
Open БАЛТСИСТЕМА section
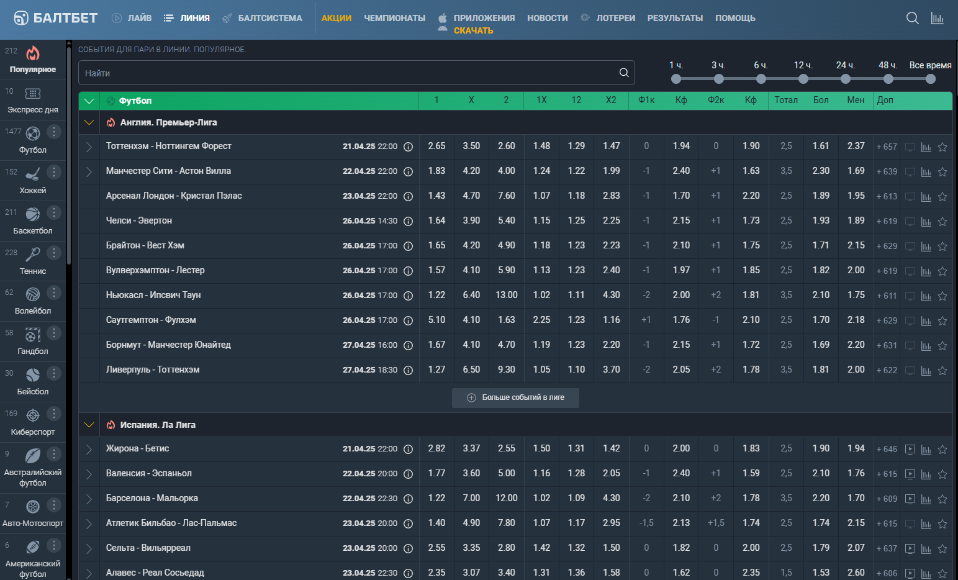[262, 18]
